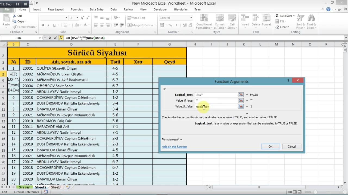Image resolution: width=348 pixels, height=195 pixels.
Task: Switch to the Sheet3 worksheet tab
Action: [x=56, y=187]
